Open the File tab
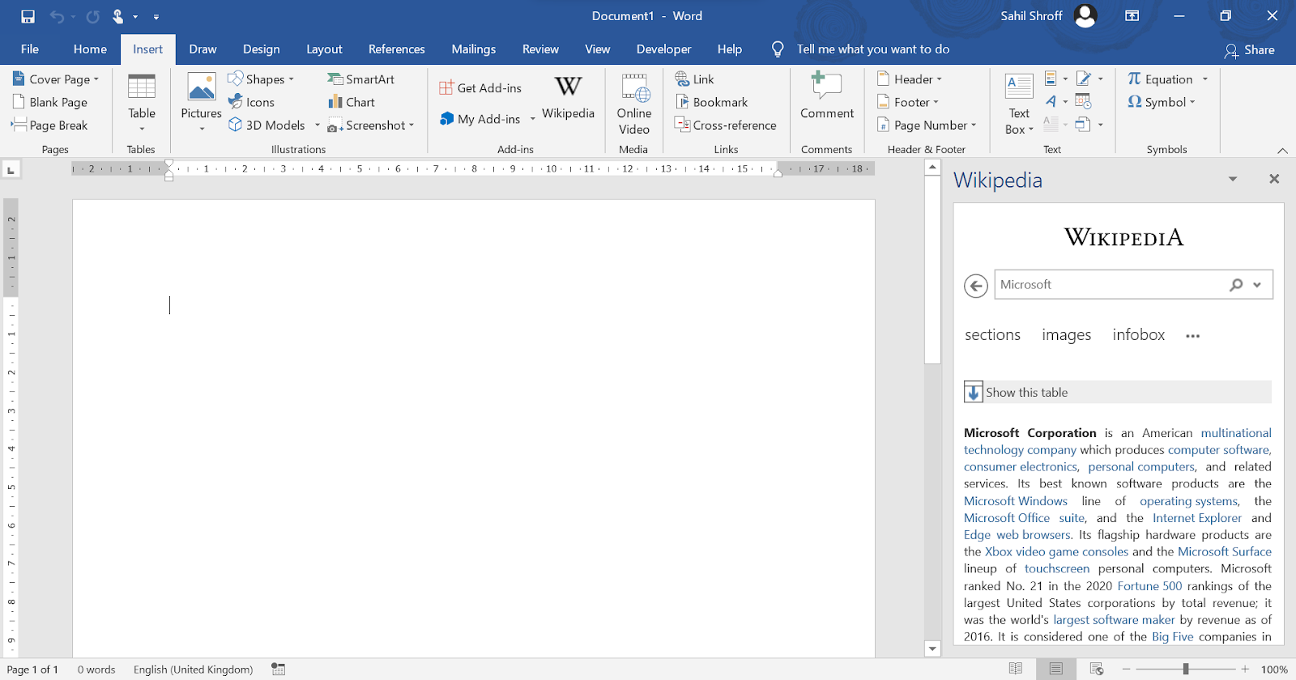The width and height of the screenshot is (1296, 680). point(30,49)
